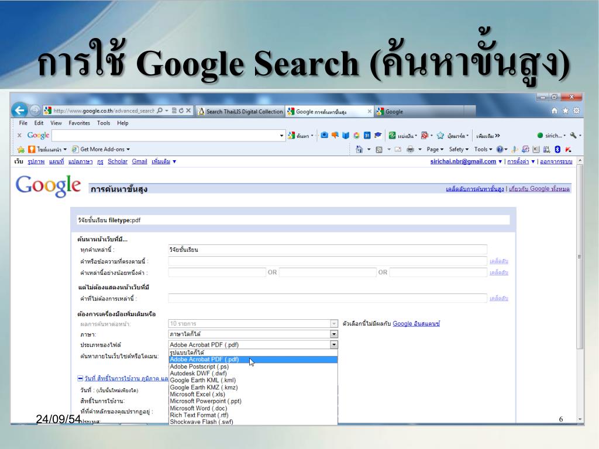Open the ประเภทของไฟล์ file type dropdown arrow
The image size is (599, 449).
click(334, 345)
